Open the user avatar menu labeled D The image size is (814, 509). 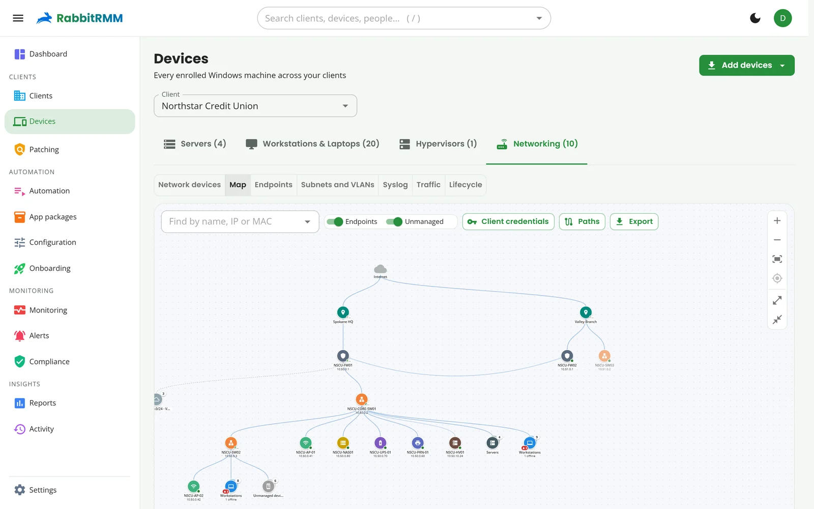pos(783,18)
